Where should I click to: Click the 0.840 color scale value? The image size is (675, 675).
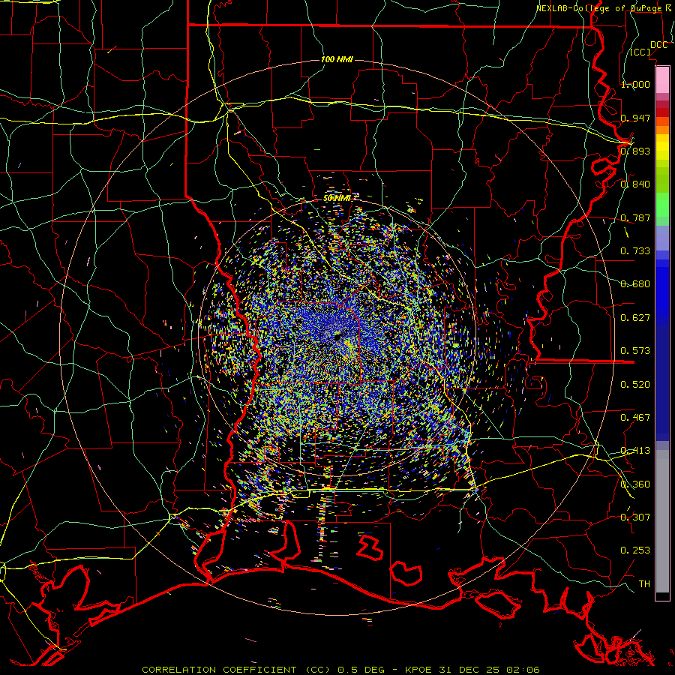635,184
